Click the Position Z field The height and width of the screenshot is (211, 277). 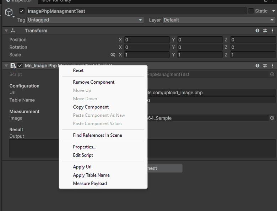253,39
